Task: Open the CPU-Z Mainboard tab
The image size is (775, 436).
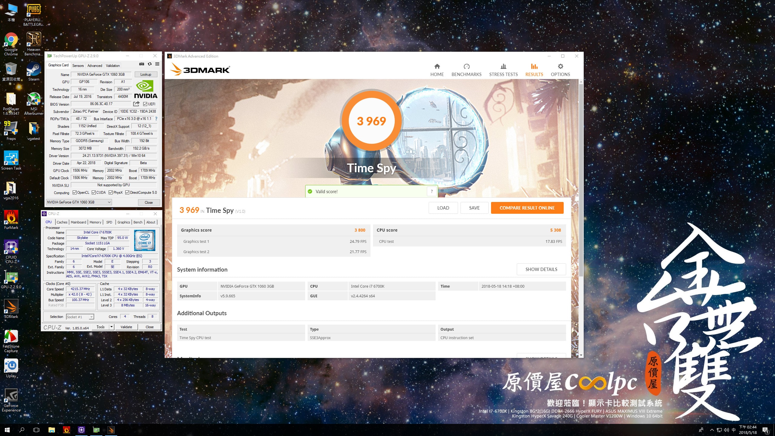Action: [78, 222]
